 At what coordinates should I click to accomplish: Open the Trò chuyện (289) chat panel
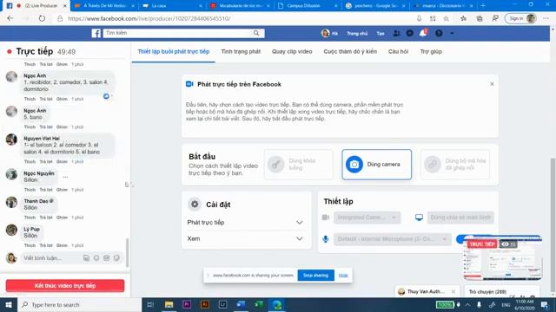coord(487,292)
